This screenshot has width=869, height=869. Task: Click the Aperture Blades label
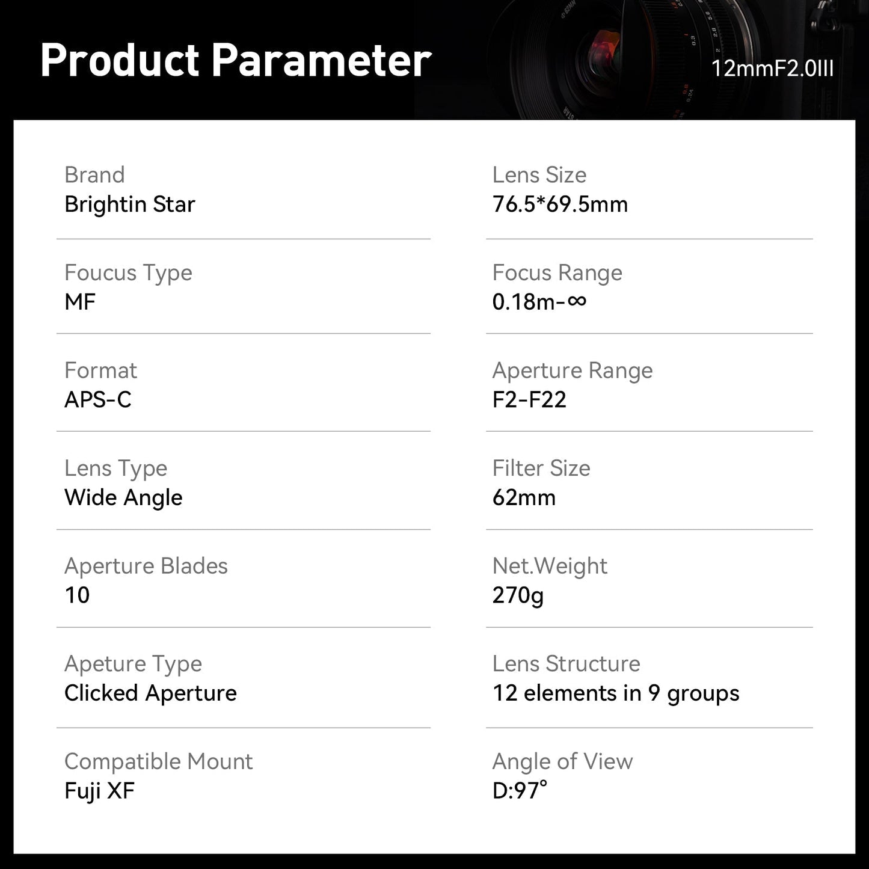click(146, 566)
